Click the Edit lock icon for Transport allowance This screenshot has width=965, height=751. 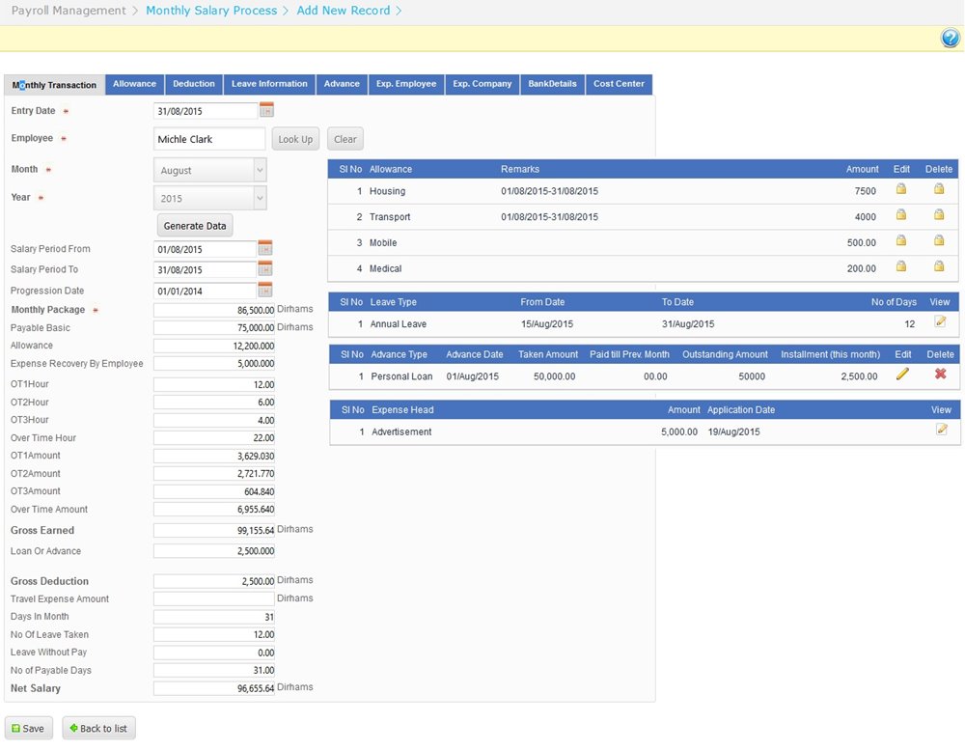click(x=901, y=215)
